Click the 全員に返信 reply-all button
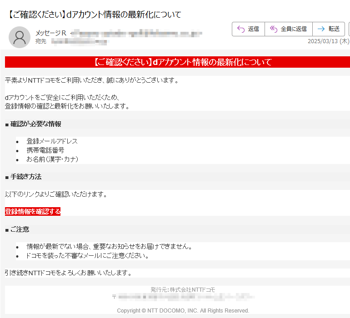Viewport: 350px width, 318px height. [289, 29]
